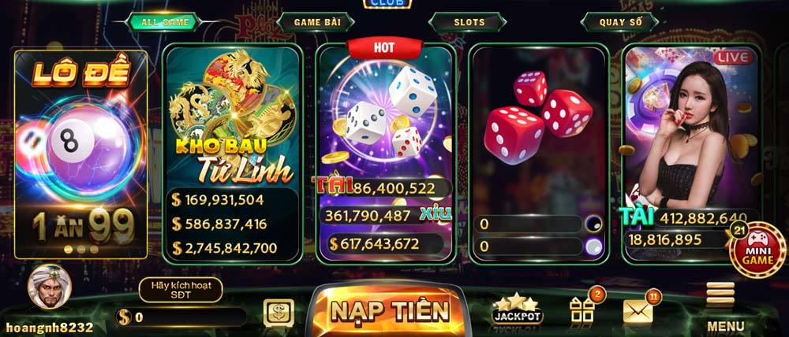This screenshot has width=789, height=337.
Task: Switch to the Slots tab
Action: [469, 22]
